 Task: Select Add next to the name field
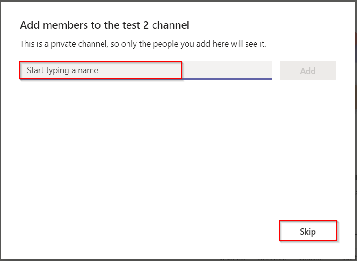click(307, 71)
